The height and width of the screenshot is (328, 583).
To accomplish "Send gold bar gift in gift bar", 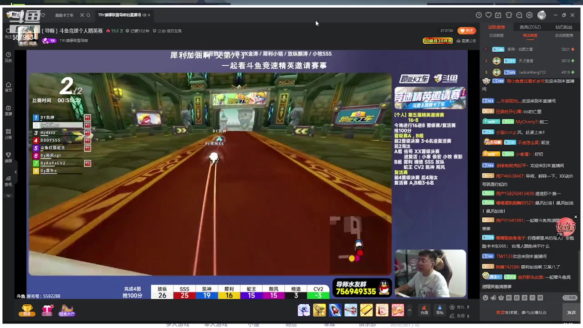I will click(366, 310).
